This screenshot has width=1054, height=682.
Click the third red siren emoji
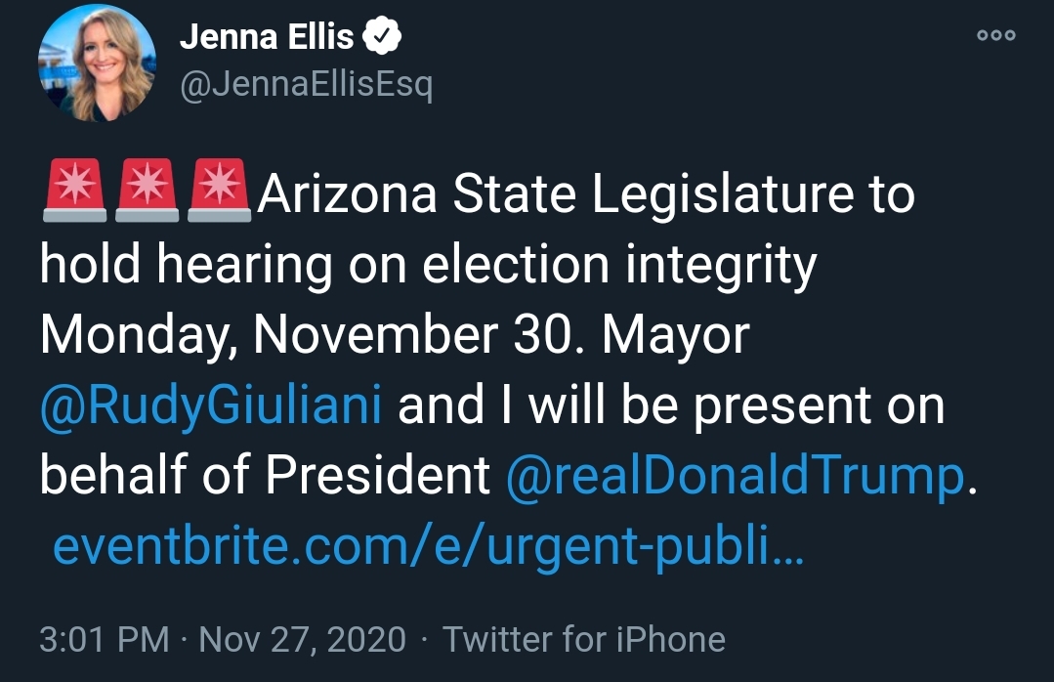pos(219,191)
